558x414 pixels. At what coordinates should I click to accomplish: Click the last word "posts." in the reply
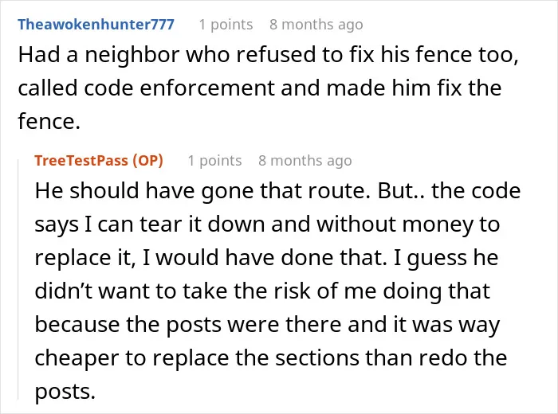pyautogui.click(x=65, y=391)
